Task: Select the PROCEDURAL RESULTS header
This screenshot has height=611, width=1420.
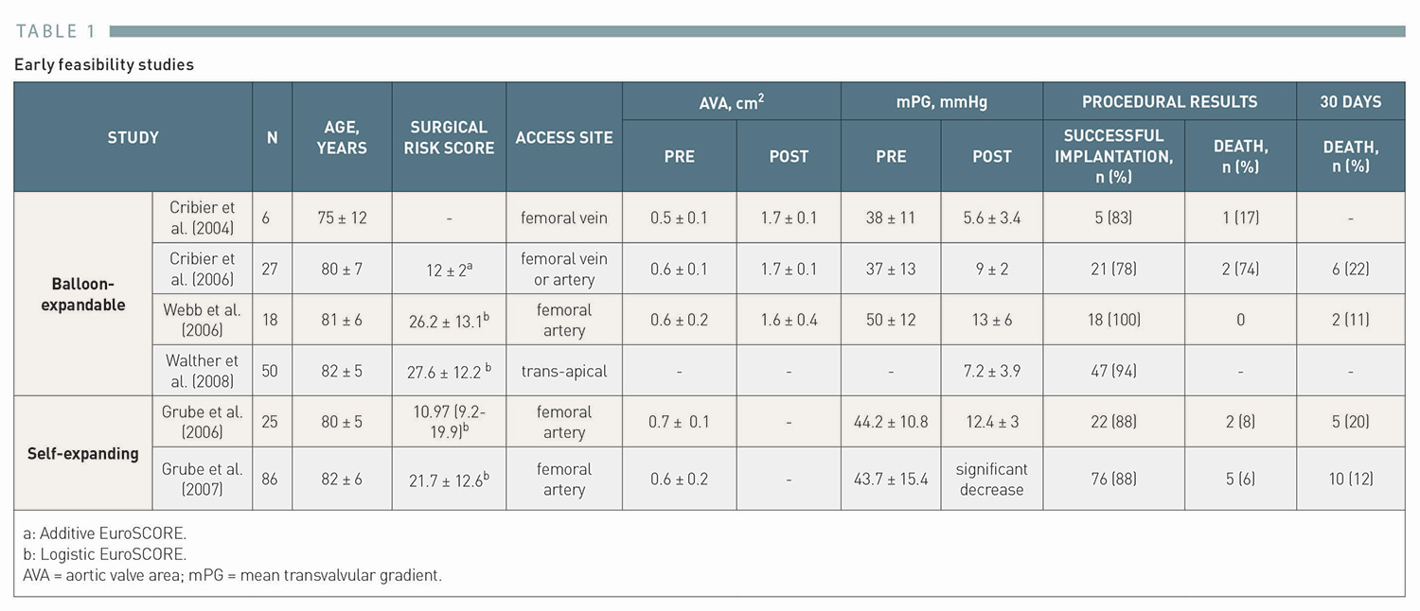Action: tap(1169, 101)
